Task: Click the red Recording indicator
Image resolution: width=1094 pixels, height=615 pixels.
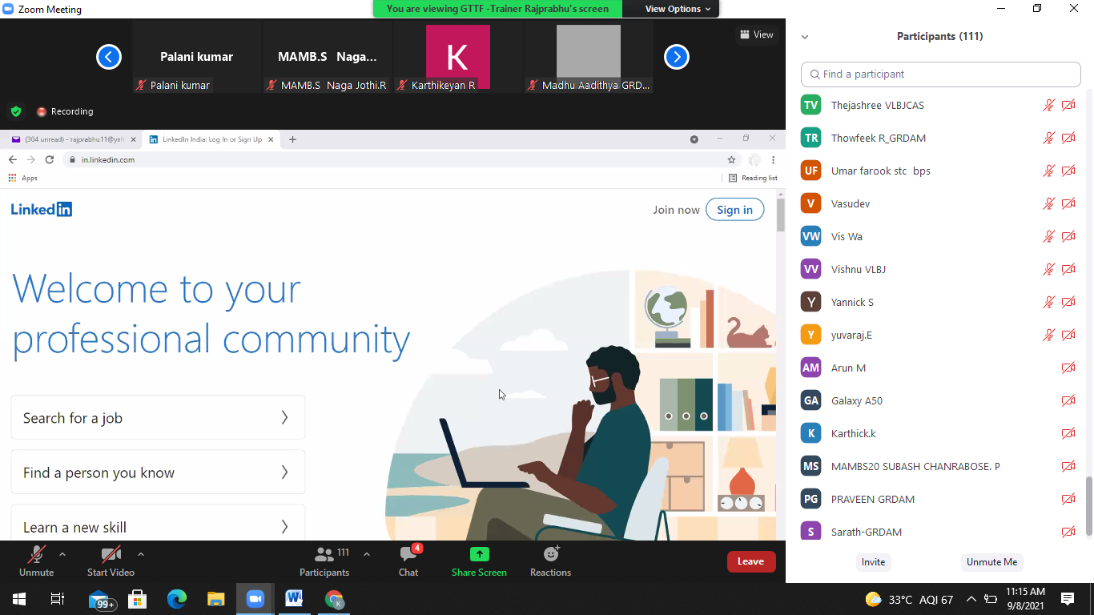Action: coord(65,111)
